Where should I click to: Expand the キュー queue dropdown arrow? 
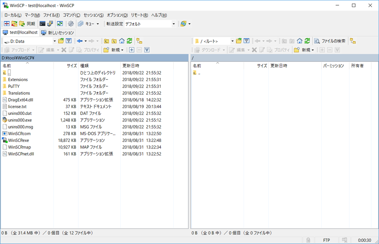coord(98,24)
